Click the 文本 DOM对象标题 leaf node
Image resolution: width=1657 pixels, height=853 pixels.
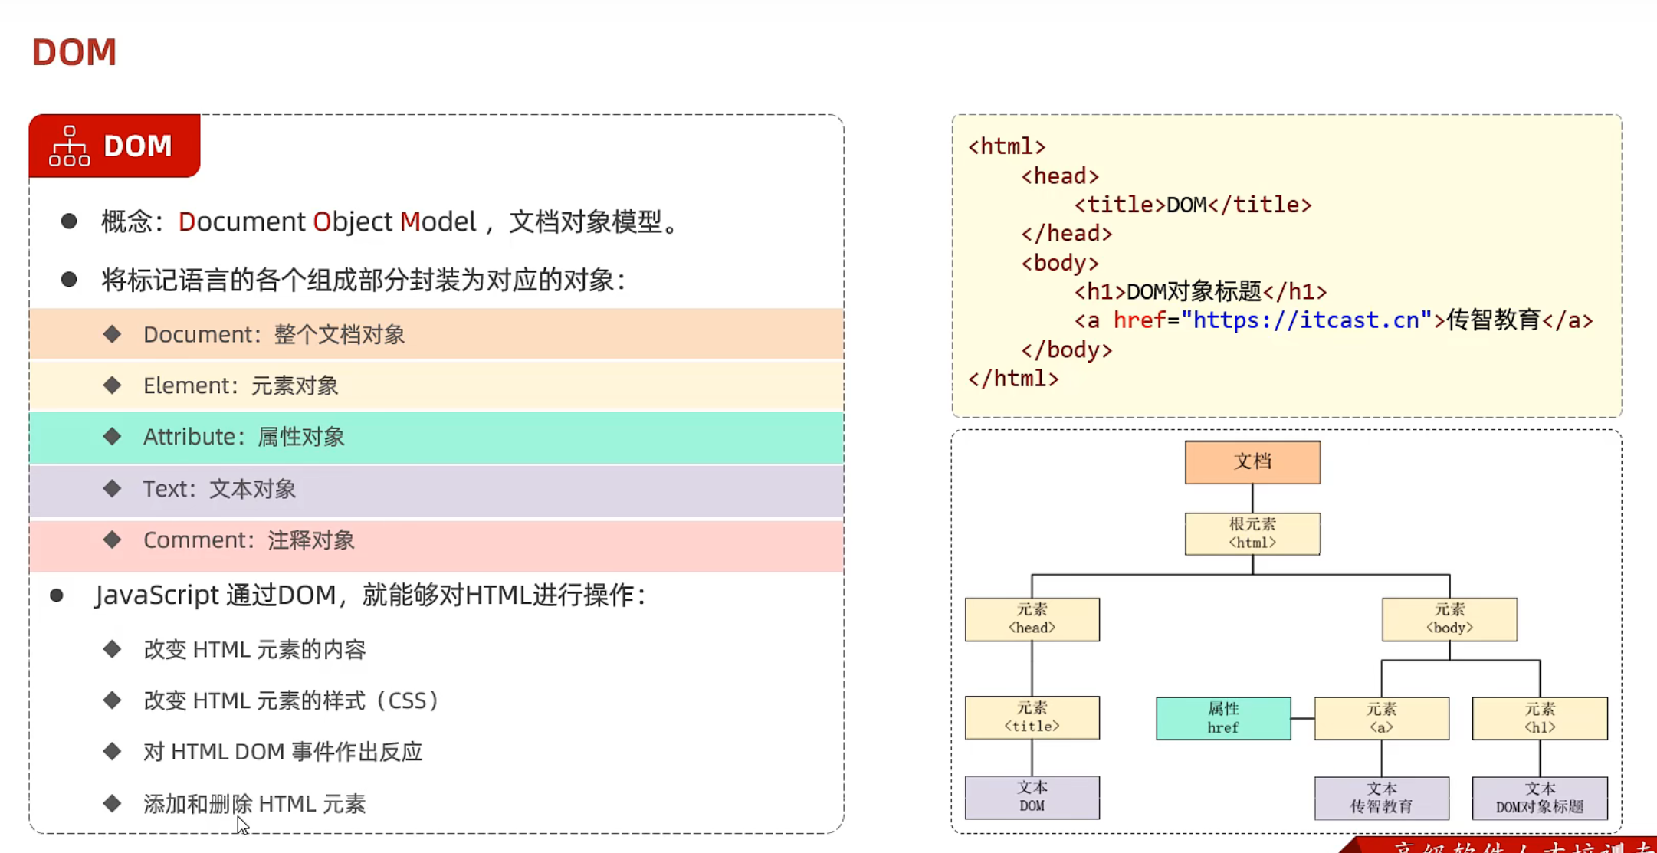(1539, 798)
